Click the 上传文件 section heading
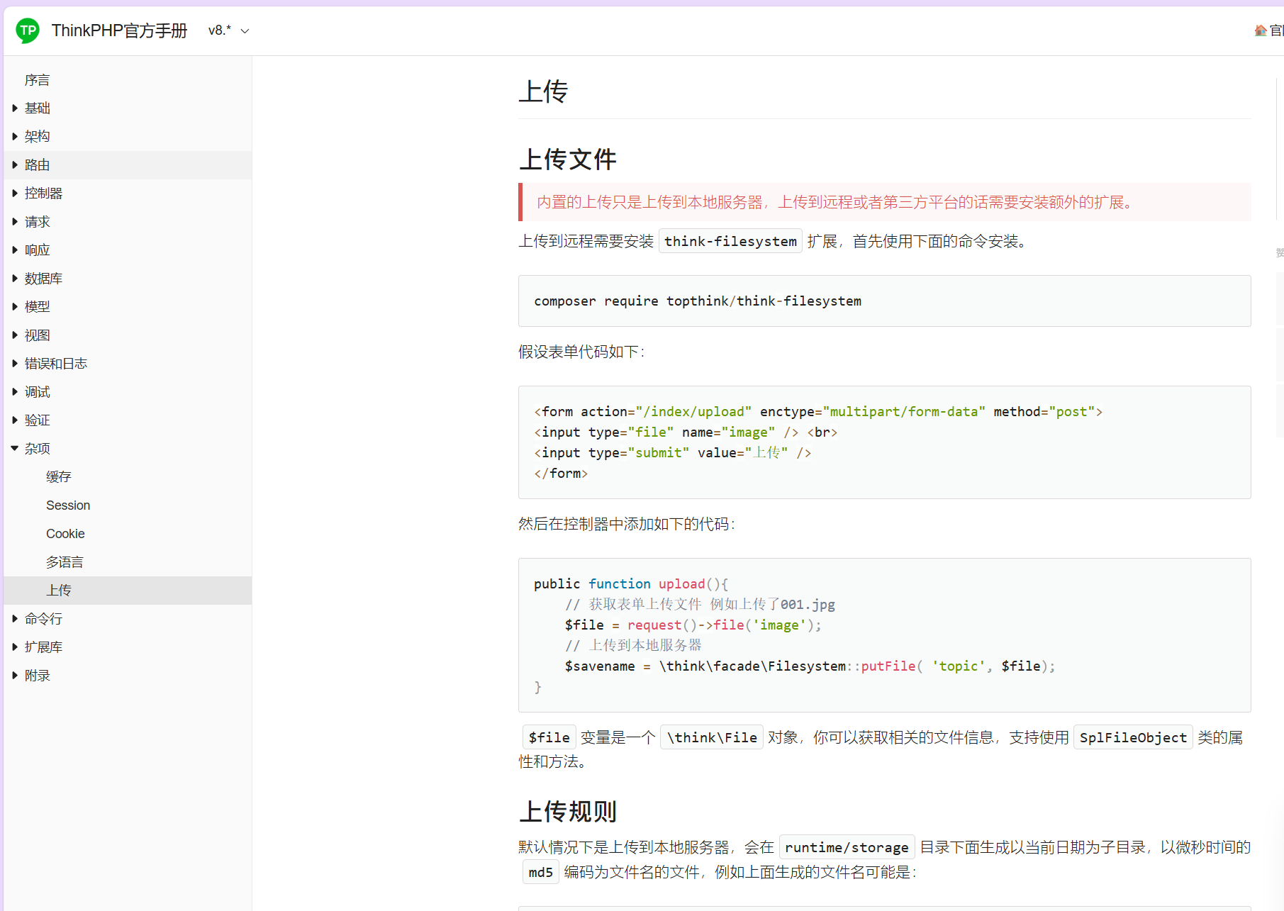The width and height of the screenshot is (1284, 911). (x=567, y=159)
